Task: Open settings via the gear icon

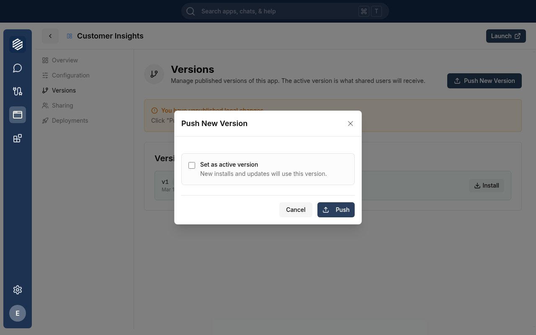Action: (18, 290)
